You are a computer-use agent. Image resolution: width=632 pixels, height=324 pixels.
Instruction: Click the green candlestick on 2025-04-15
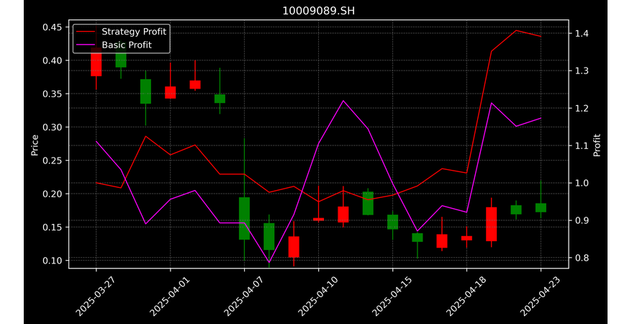[392, 222]
